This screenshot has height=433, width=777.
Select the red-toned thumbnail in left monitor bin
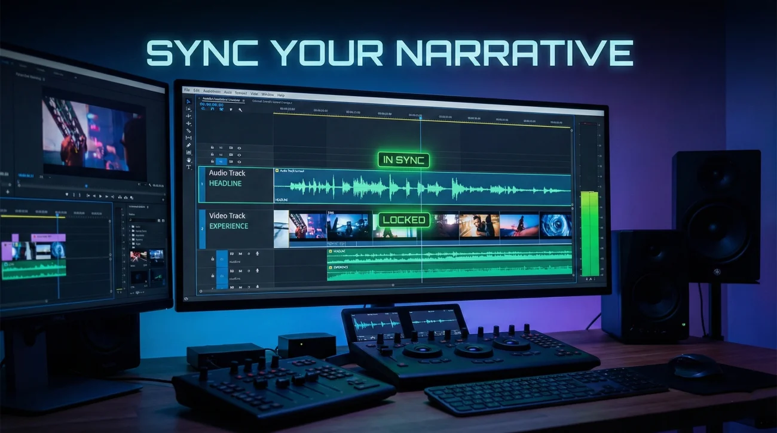[138, 256]
